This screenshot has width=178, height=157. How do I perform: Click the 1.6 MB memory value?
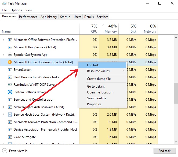(112, 137)
